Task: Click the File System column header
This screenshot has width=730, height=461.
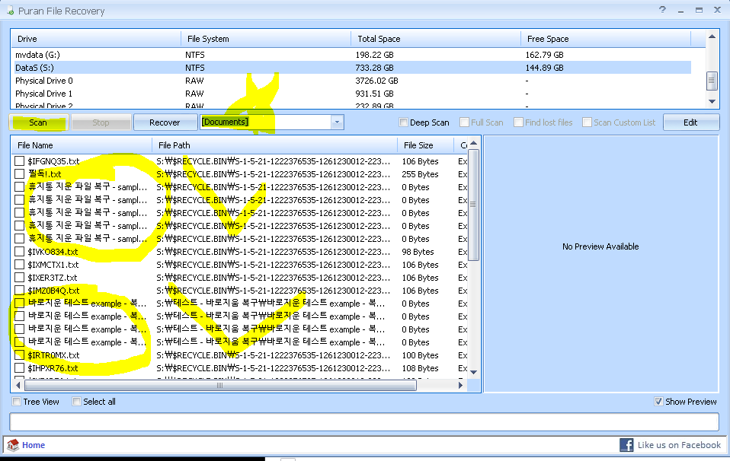Action: [x=266, y=39]
